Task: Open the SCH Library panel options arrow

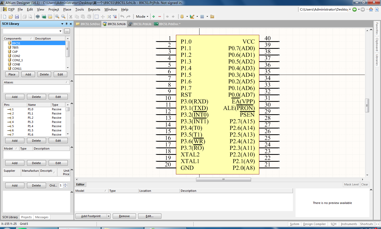Action: point(62,24)
